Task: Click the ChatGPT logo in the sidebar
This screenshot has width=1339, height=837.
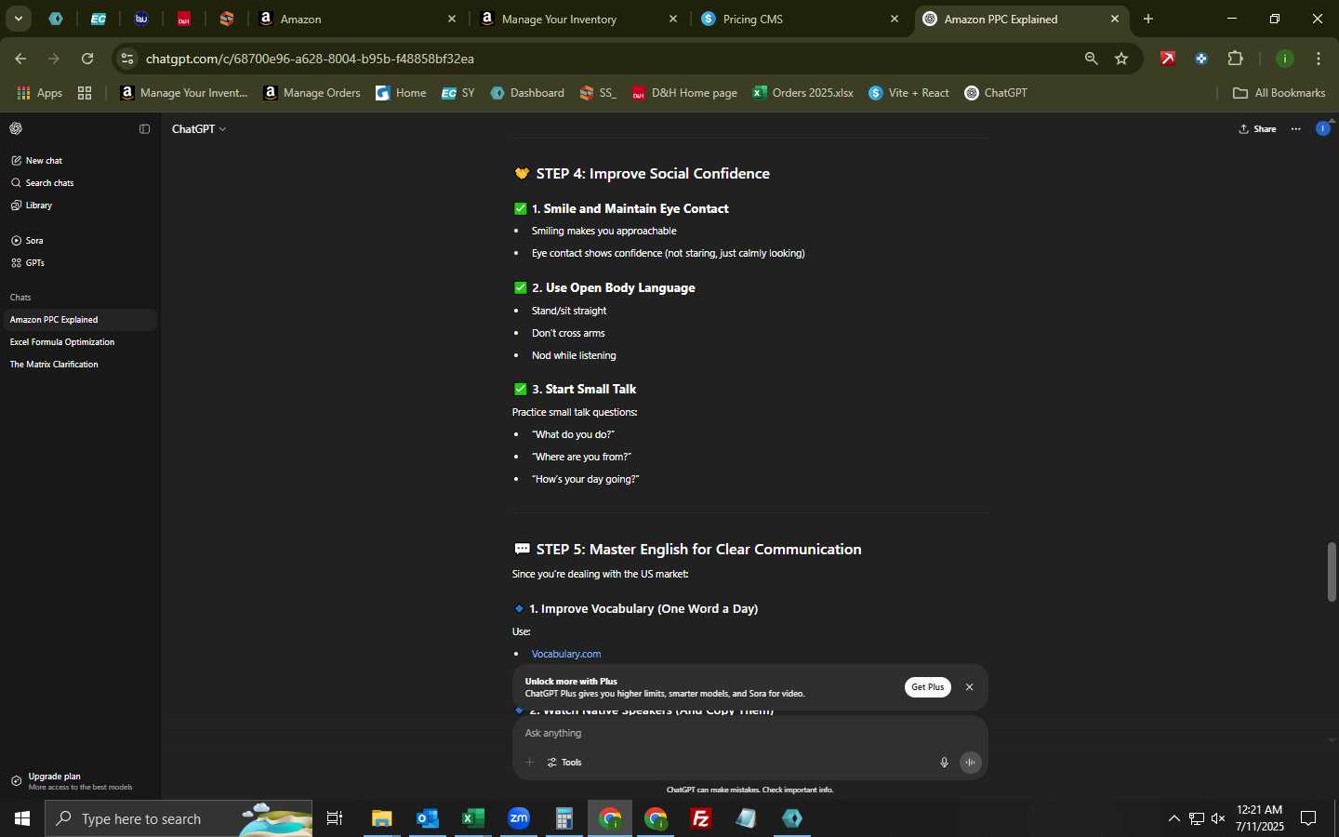Action: click(x=16, y=129)
